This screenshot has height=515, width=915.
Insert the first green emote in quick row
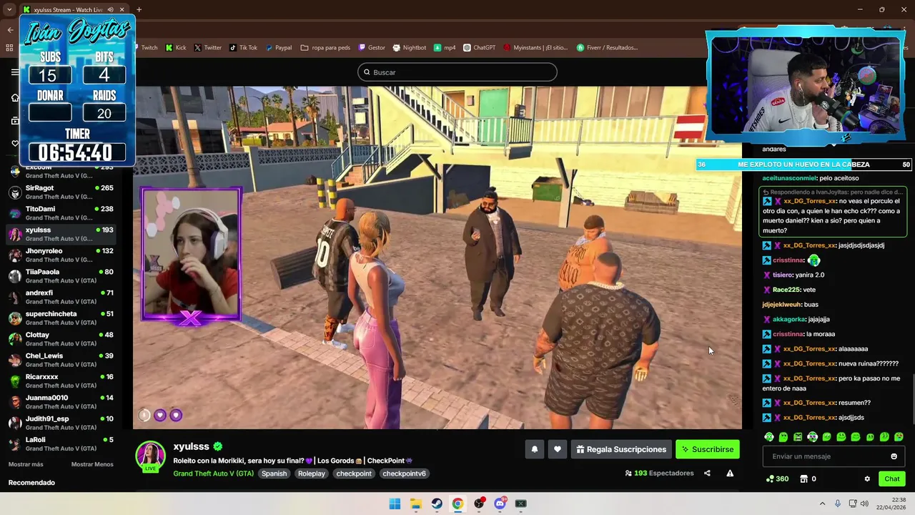(x=769, y=437)
